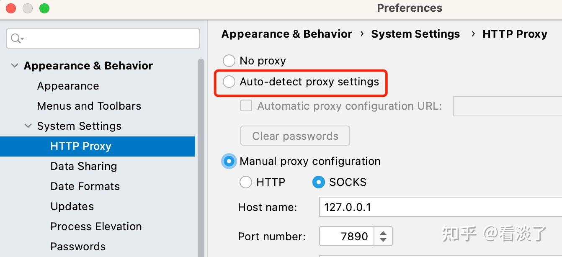Image resolution: width=562 pixels, height=257 pixels.
Task: Select the No proxy radio button
Action: click(229, 61)
